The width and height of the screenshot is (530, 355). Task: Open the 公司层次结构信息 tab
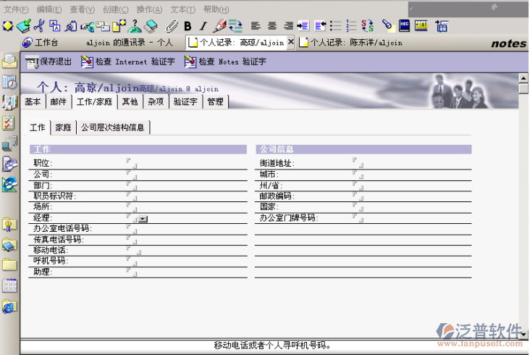pos(112,128)
